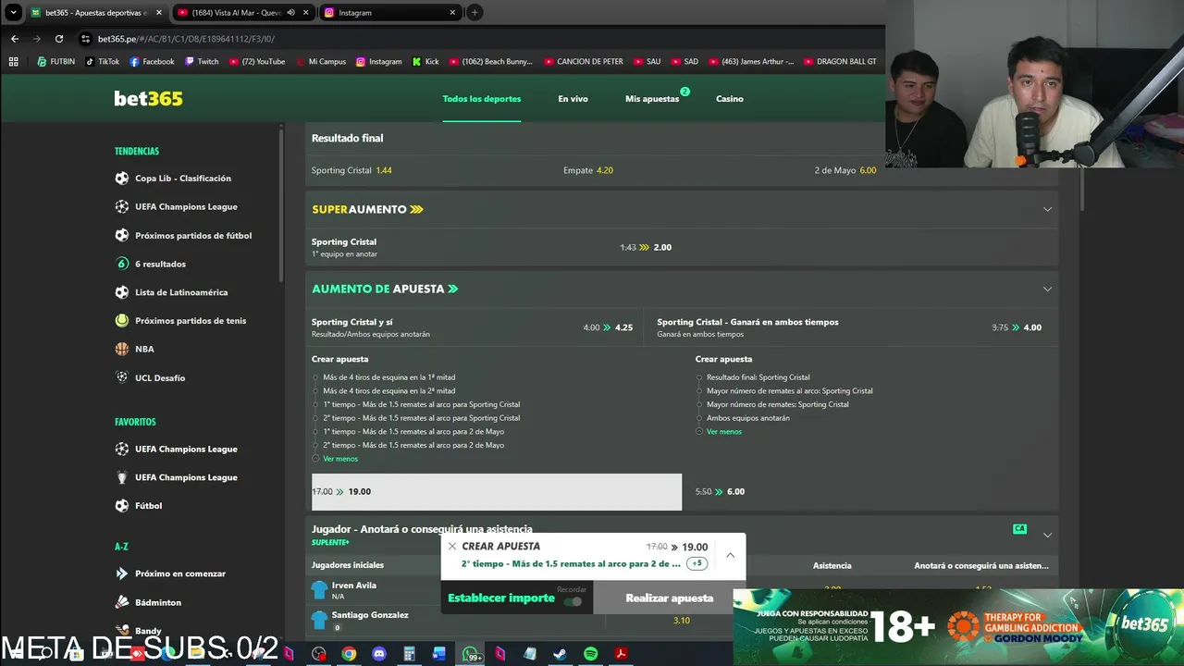Open the DRAGON BALL GT bookmark
1184x666 pixels.
click(x=839, y=62)
